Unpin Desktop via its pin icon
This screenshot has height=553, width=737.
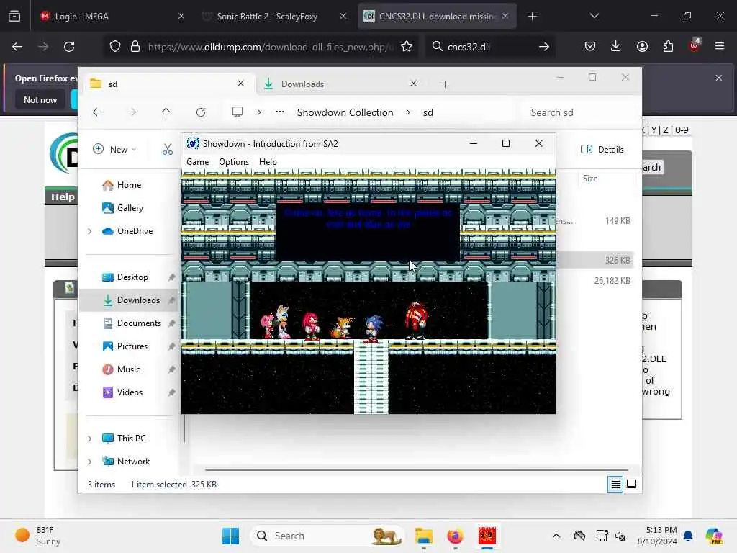tap(171, 277)
